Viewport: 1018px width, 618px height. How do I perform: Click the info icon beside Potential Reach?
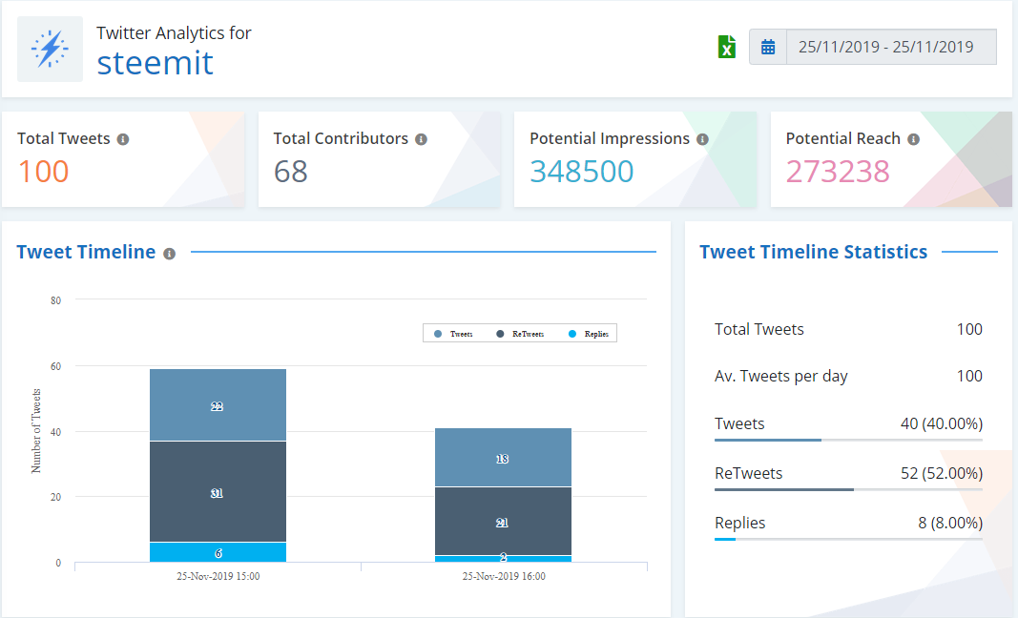pos(913,139)
